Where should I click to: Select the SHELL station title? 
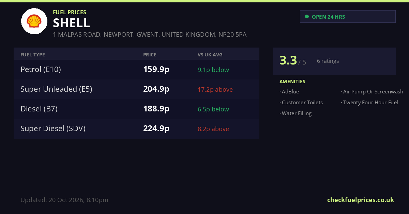72,23
